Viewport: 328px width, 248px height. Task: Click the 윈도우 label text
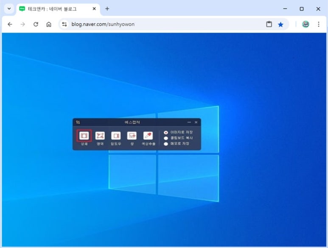(x=116, y=144)
